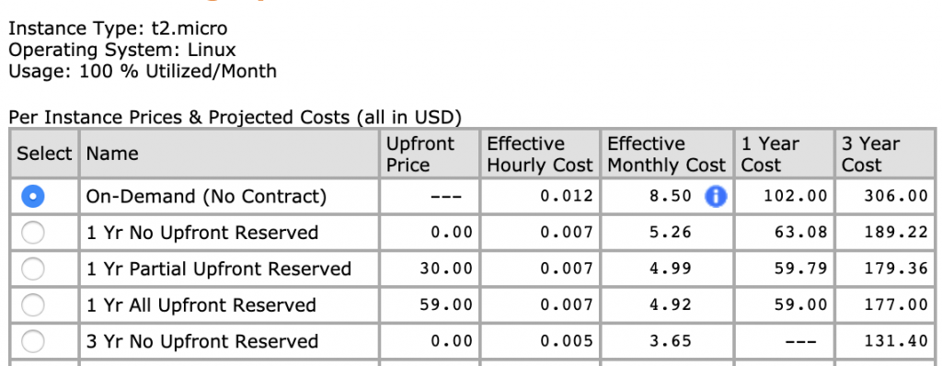The height and width of the screenshot is (366, 942).
Task: Click the 63.08 one year cost cell
Action: click(x=784, y=233)
